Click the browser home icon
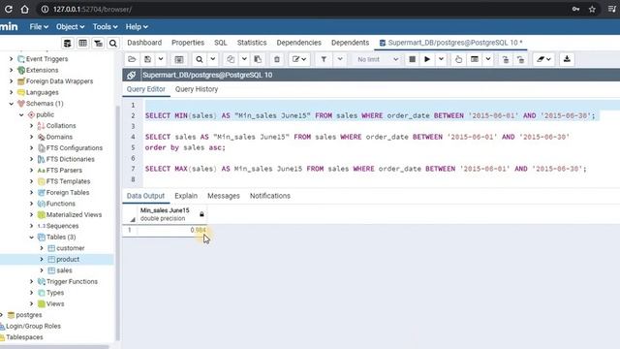Screen dimensions: 620x349 (24, 9)
